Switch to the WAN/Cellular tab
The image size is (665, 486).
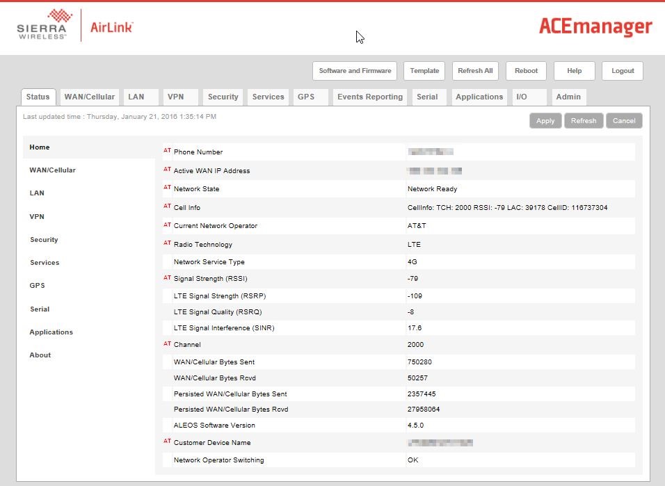90,97
